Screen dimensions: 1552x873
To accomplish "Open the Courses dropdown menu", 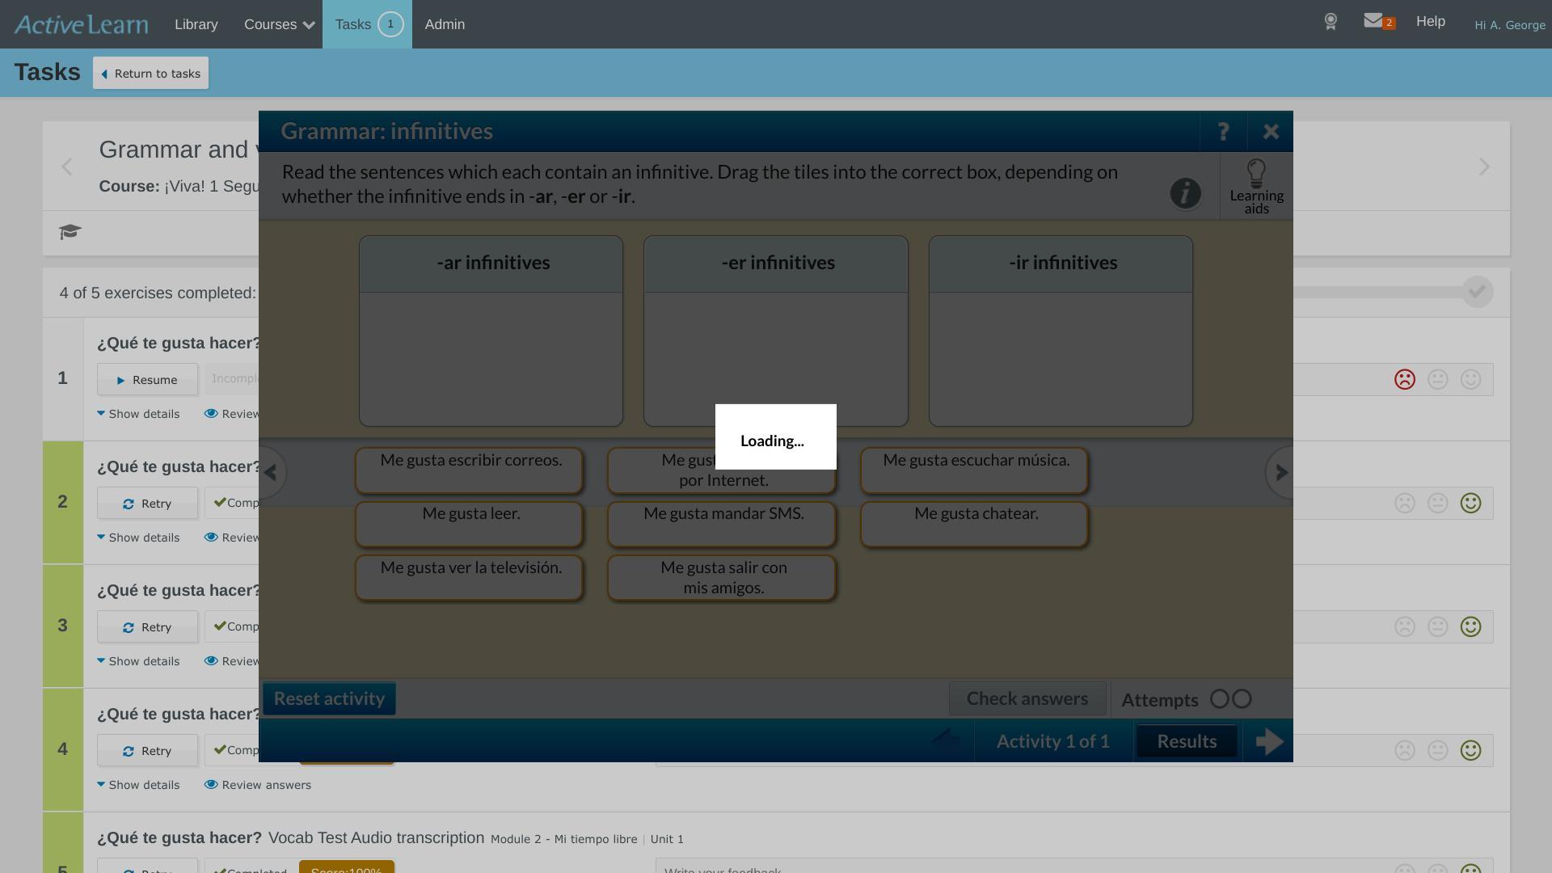I will [279, 24].
